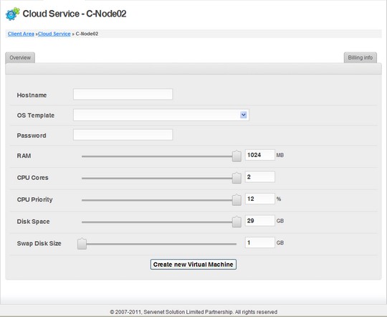This screenshot has width=387, height=317.
Task: Click the OS Template dropdown arrow
Action: 244,115
